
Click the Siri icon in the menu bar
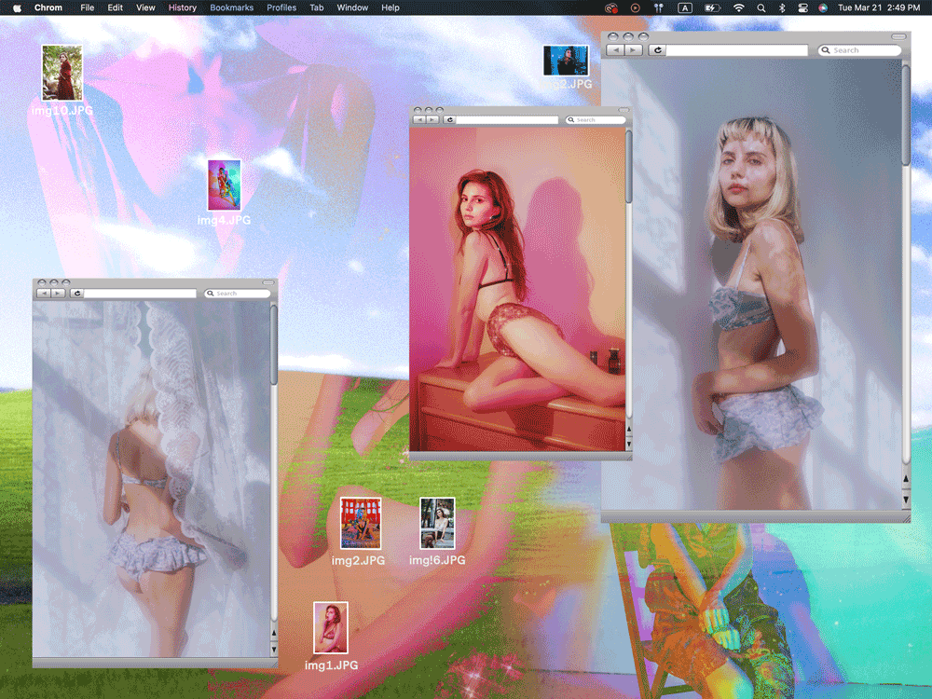click(823, 7)
